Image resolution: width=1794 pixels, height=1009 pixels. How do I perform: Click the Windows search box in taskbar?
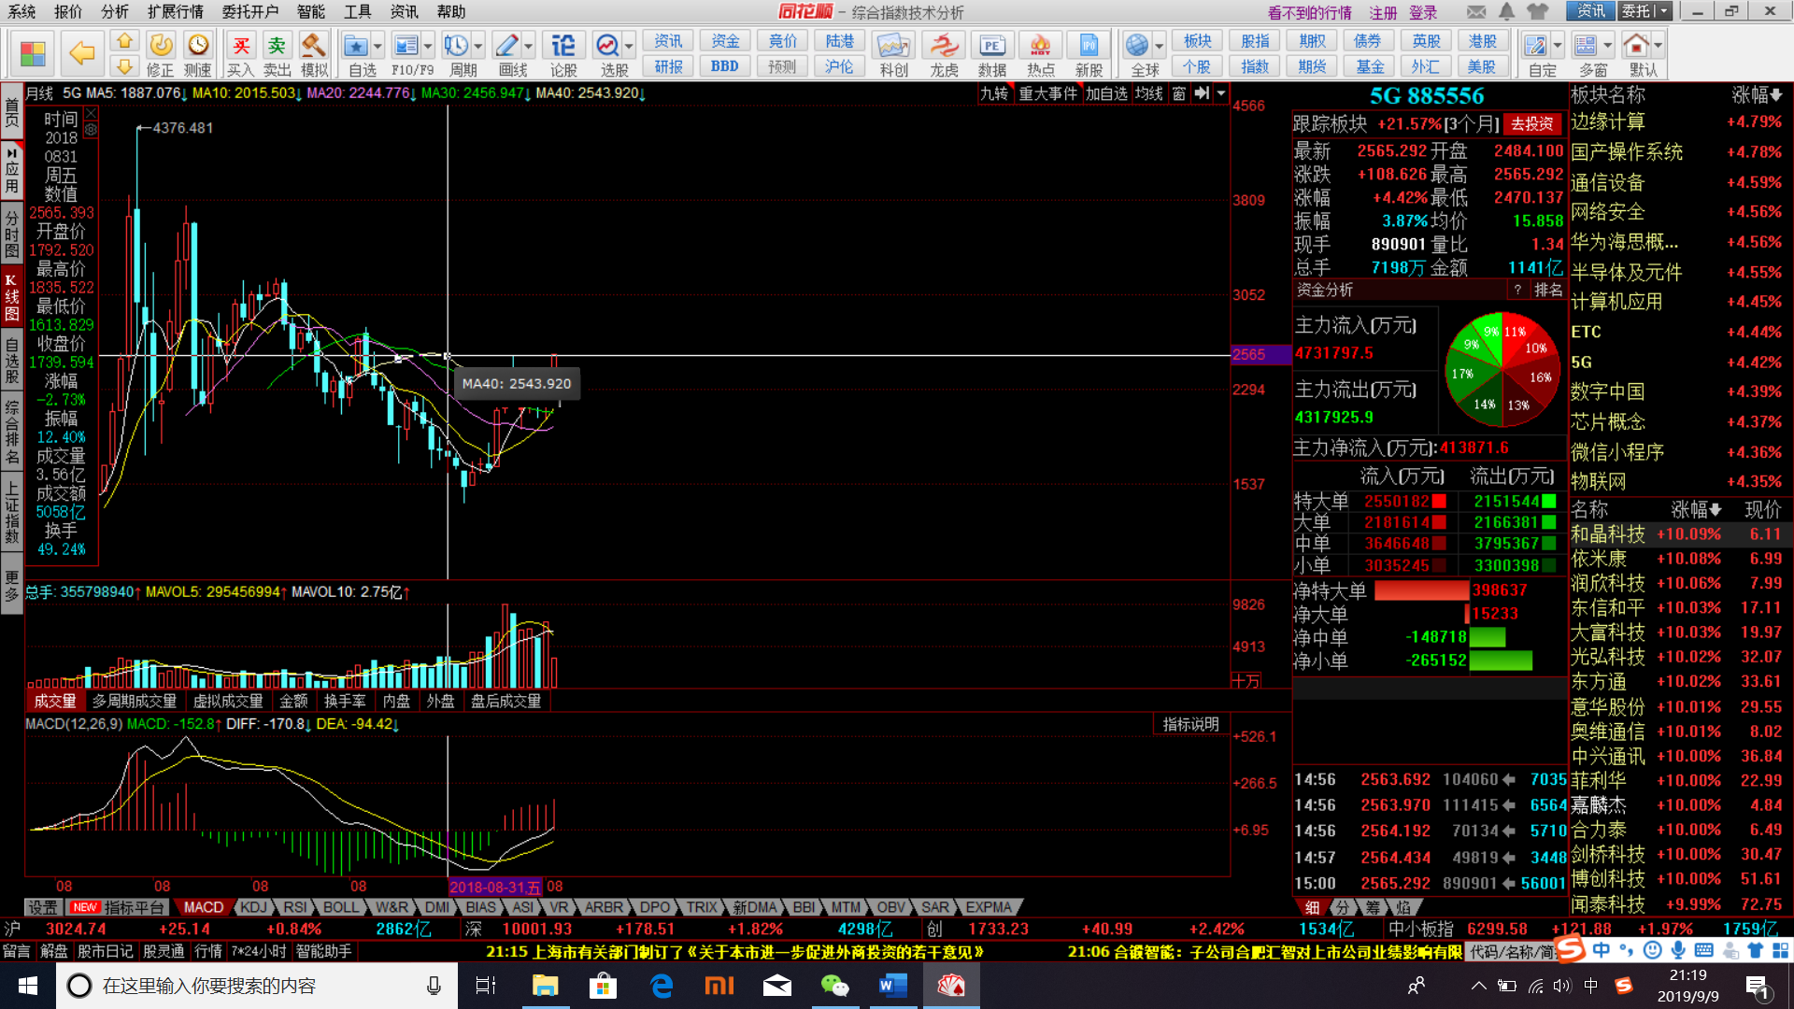pyautogui.click(x=257, y=986)
